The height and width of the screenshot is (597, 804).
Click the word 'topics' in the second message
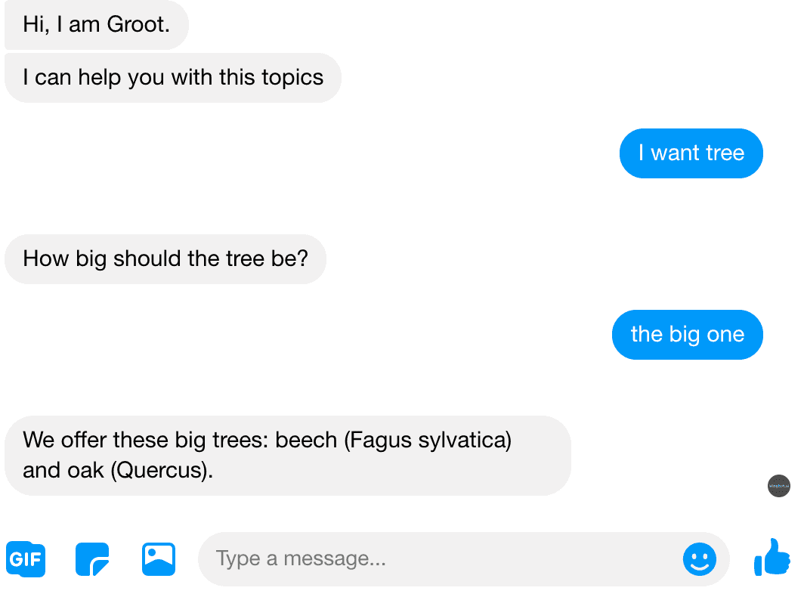292,78
